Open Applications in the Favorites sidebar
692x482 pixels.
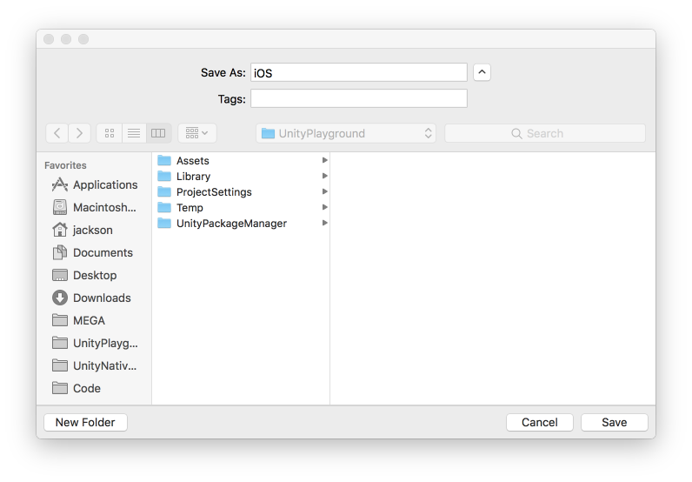click(95, 184)
